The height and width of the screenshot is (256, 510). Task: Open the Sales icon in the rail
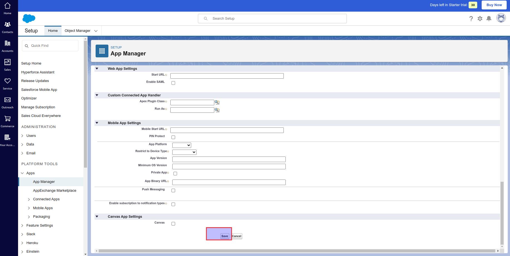coord(8,65)
